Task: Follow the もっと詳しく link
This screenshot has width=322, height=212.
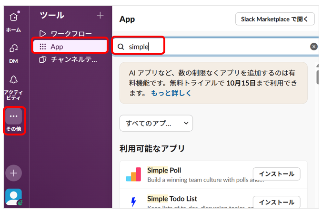Action: 171,93
